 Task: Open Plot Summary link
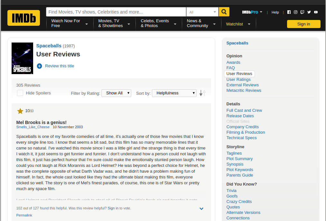[x=239, y=159]
